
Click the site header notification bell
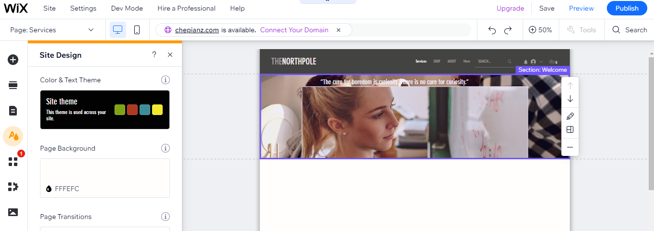(526, 62)
